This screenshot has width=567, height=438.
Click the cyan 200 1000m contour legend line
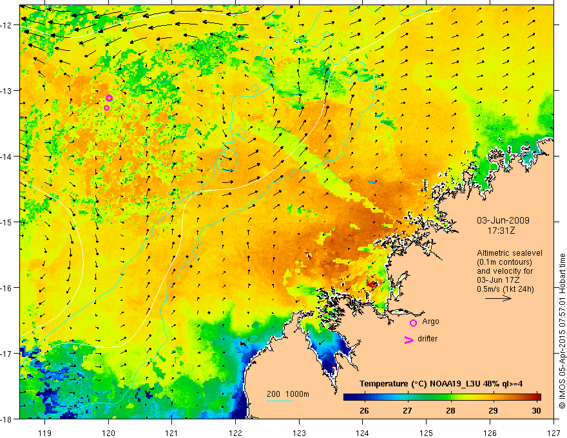[280, 401]
